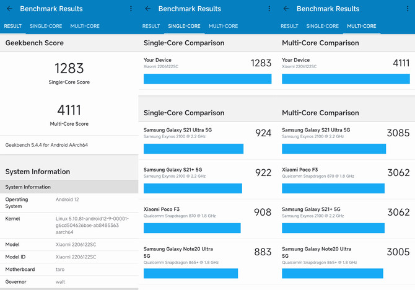Tap Xiaomi Poco F3 multi-core entry scoring 3062

(x=345, y=180)
